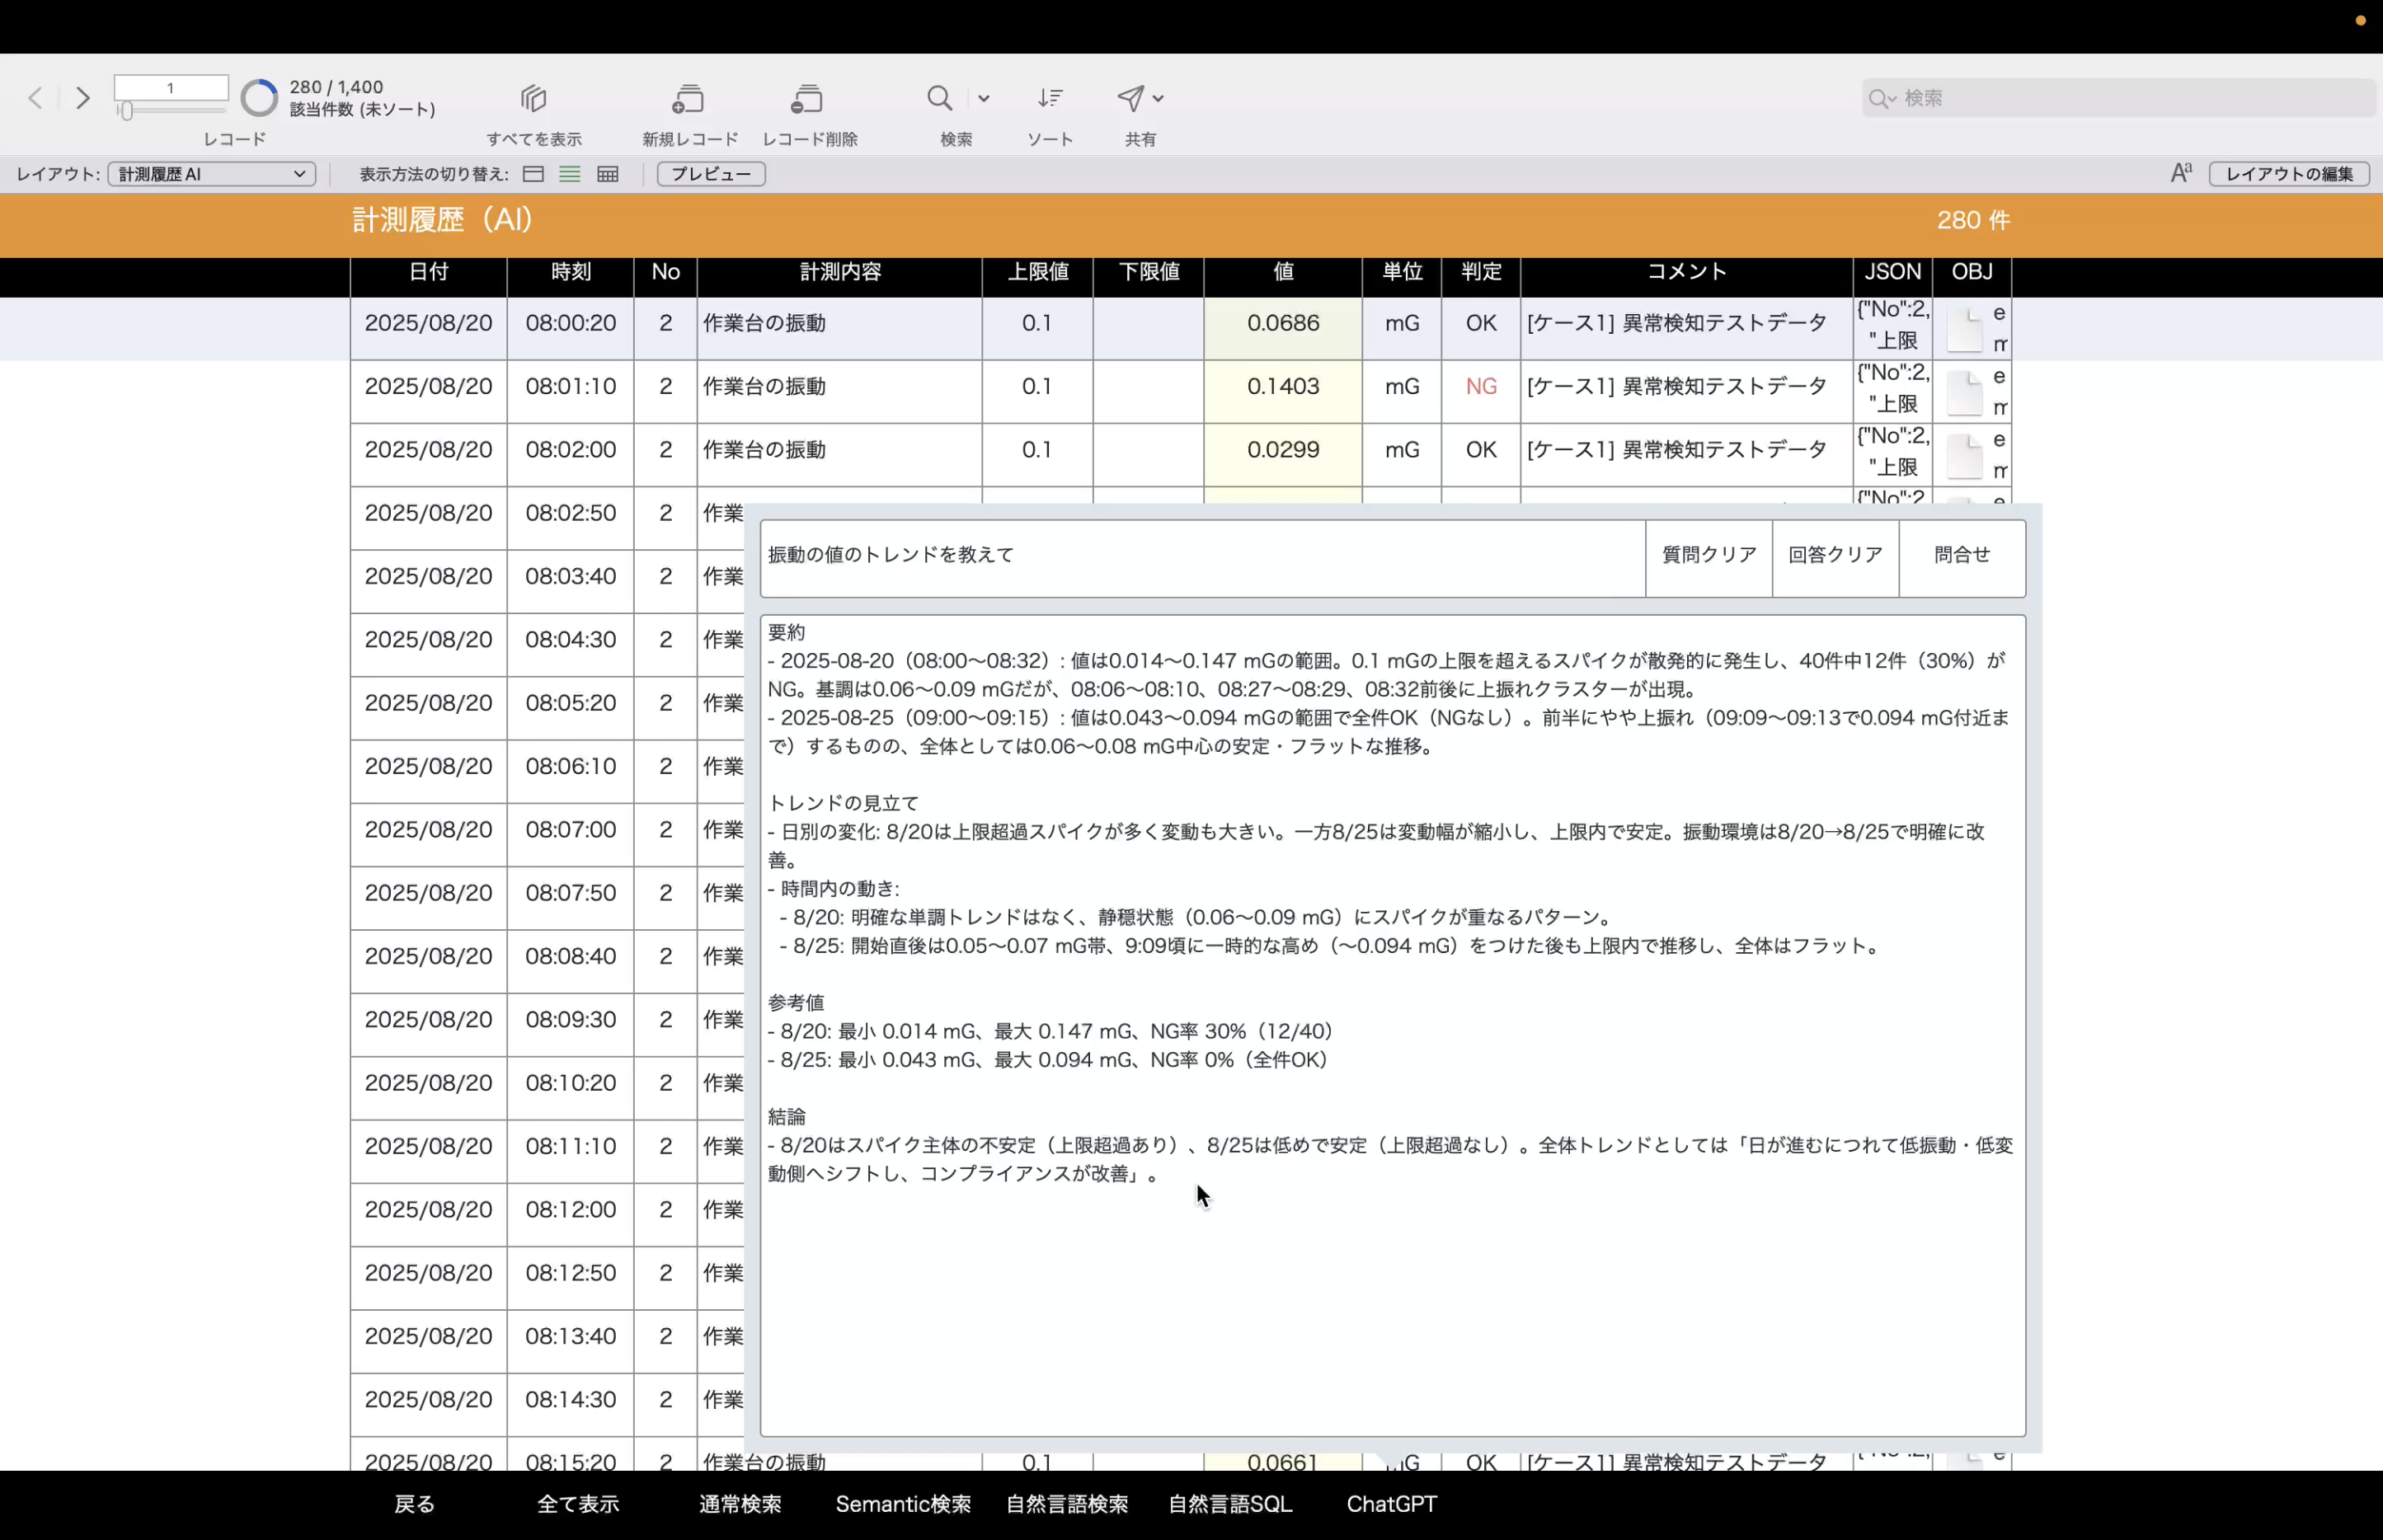Switch to table view grid icon
2383x1540 pixels.
[x=607, y=174]
